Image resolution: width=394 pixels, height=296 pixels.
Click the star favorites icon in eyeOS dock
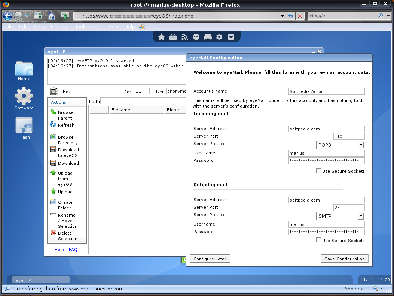161,37
